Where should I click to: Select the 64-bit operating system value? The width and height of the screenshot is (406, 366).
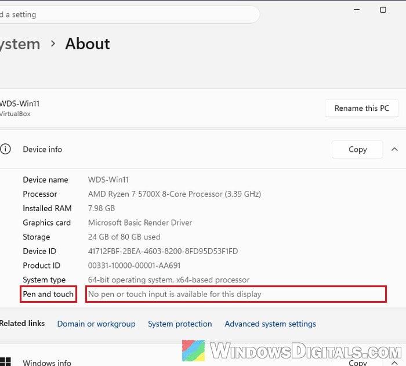[169, 280]
